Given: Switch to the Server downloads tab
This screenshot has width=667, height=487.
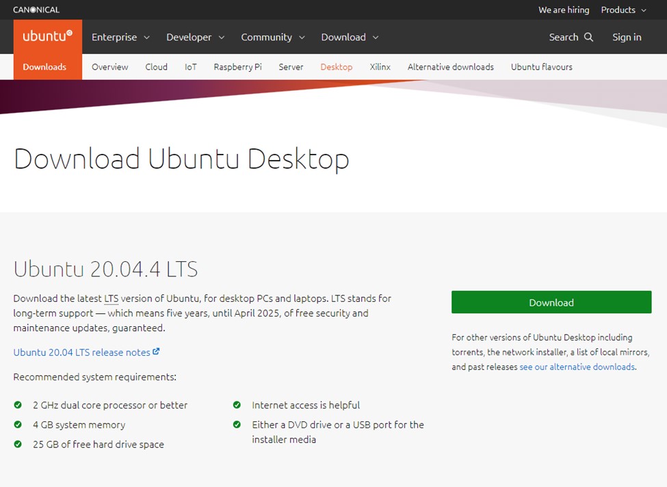Looking at the screenshot, I should (291, 67).
